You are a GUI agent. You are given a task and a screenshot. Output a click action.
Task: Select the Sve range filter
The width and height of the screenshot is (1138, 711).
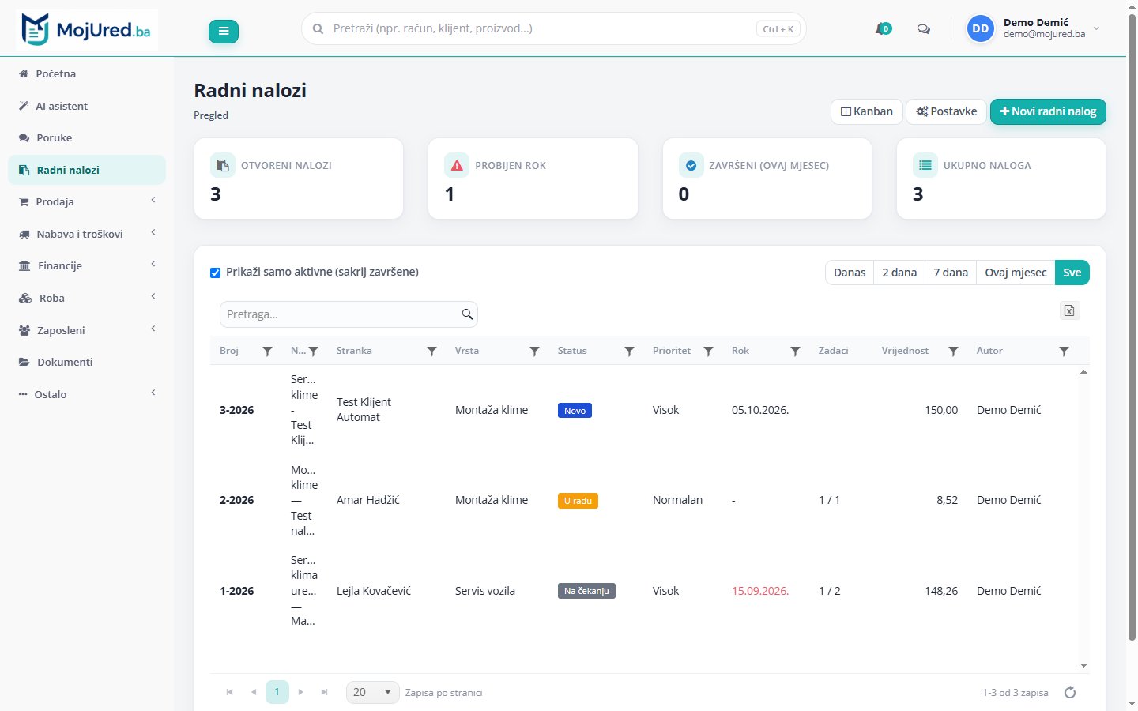[x=1072, y=273]
